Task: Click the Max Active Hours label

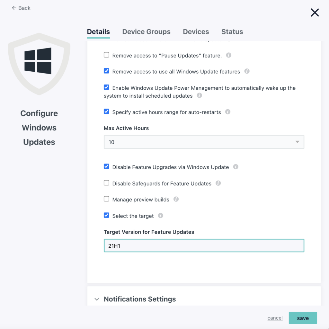Action: [126, 128]
